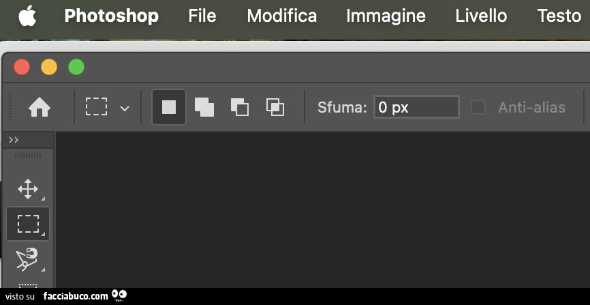Choose New selection mode icon
Screen dimensions: 590x305
pos(169,107)
